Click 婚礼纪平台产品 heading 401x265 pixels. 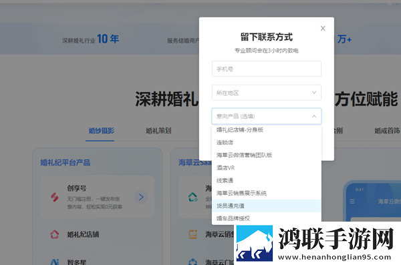[65, 162]
